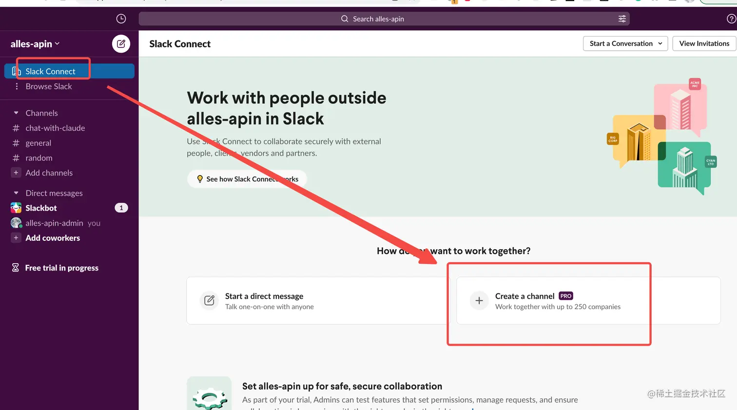Collapse the Direct messages section arrow
The height and width of the screenshot is (410, 737).
pyautogui.click(x=16, y=193)
